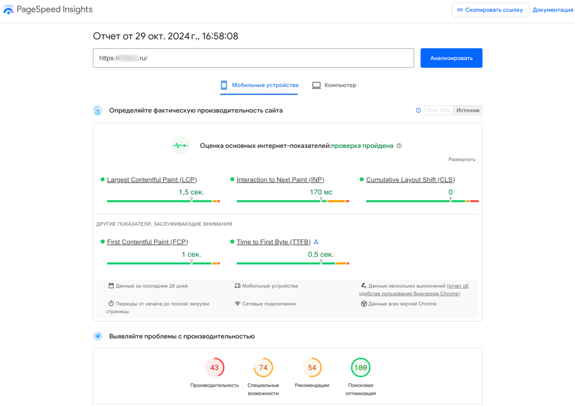Click the URL input field
Image resolution: width=575 pixels, height=406 pixels.
253,58
